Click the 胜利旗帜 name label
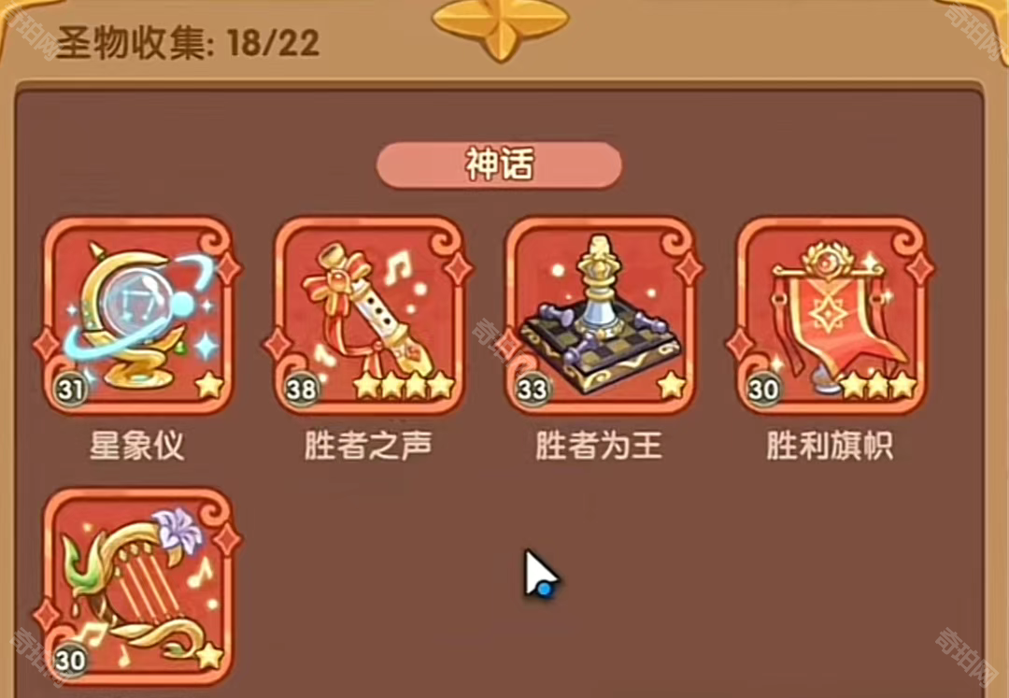This screenshot has width=1009, height=698. (831, 445)
